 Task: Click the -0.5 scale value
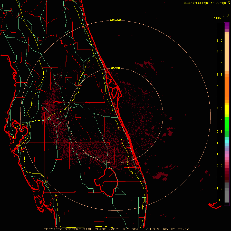pos(218,177)
